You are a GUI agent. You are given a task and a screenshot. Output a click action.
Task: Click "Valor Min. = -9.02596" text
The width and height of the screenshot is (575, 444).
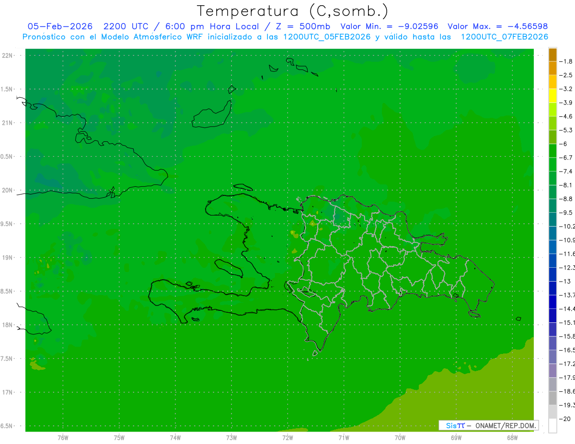(389, 26)
